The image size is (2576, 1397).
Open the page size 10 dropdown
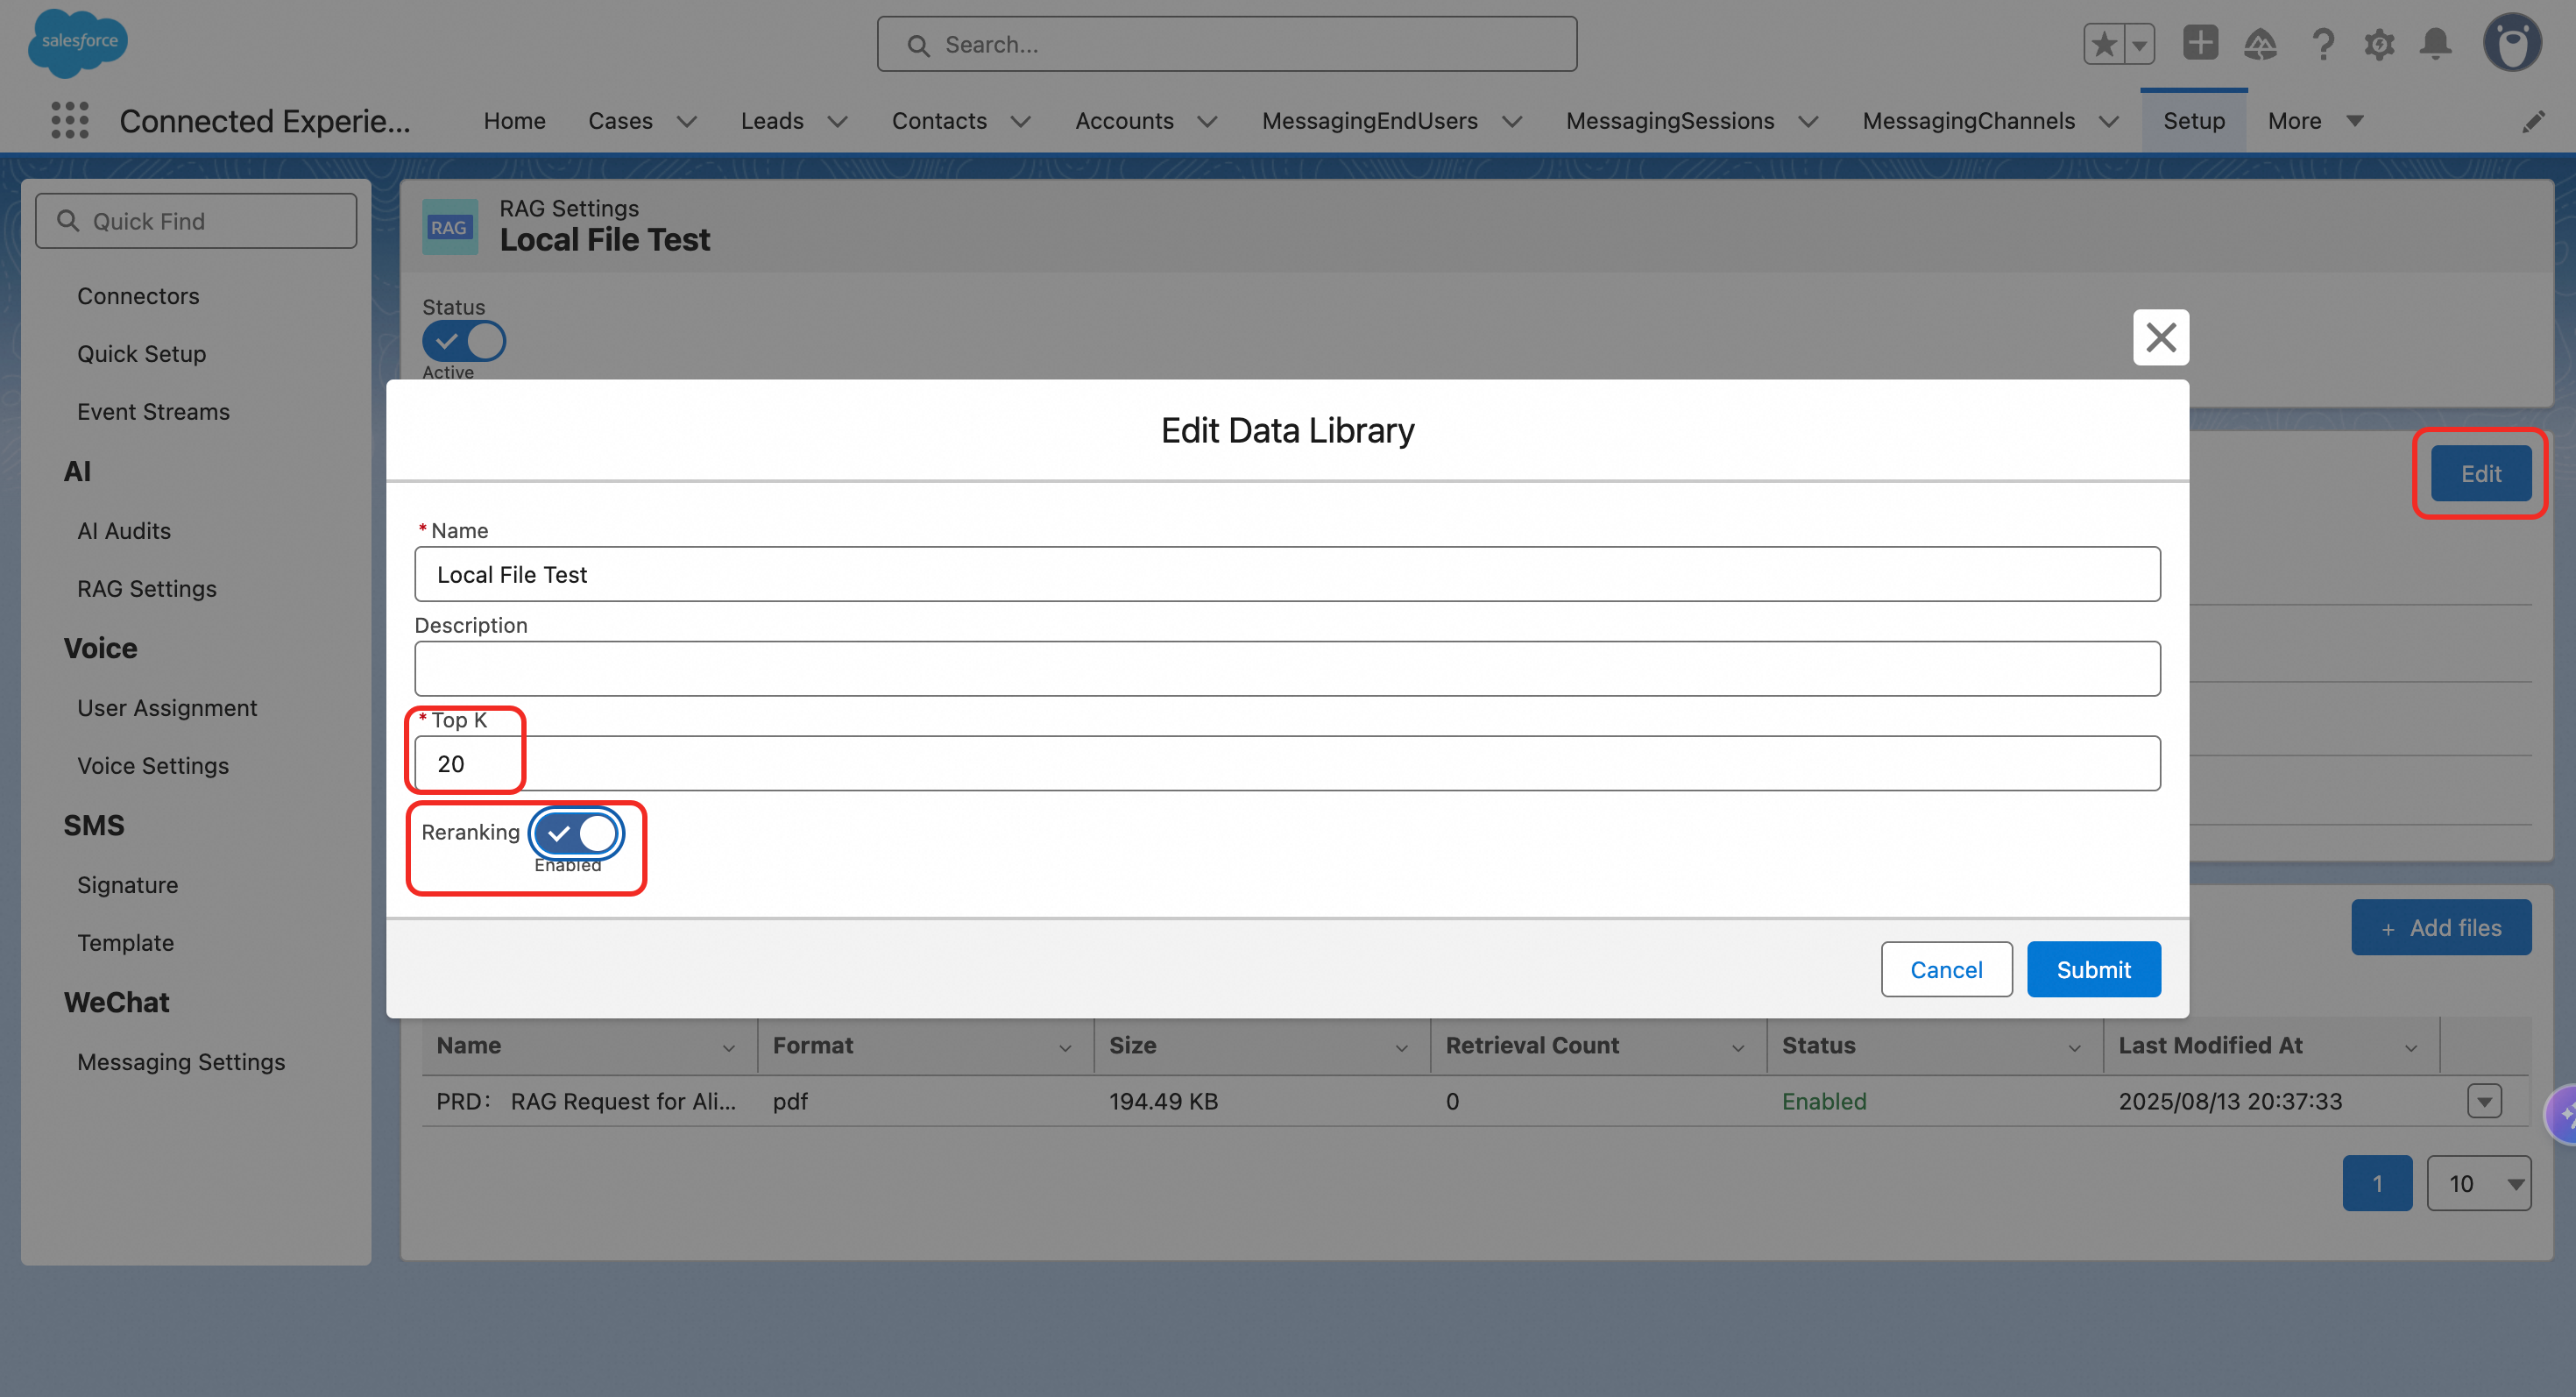[2478, 1183]
